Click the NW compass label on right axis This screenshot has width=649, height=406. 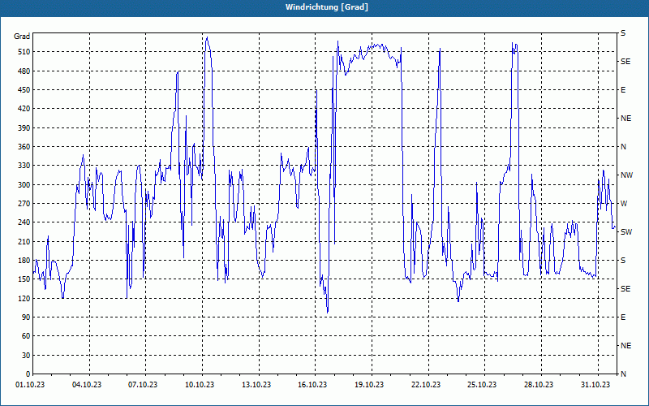point(626,175)
